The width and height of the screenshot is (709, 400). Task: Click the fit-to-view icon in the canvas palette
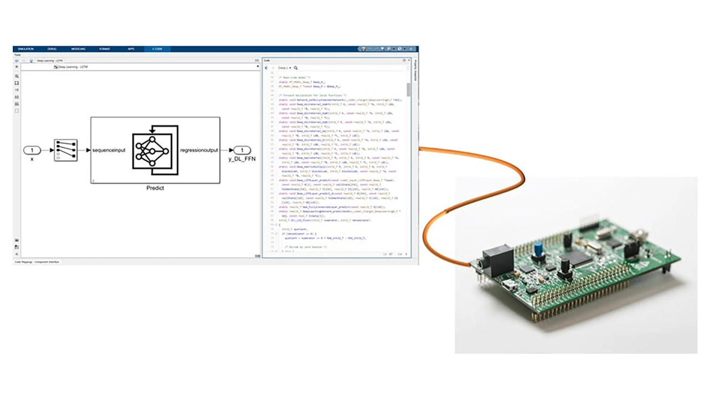(17, 83)
